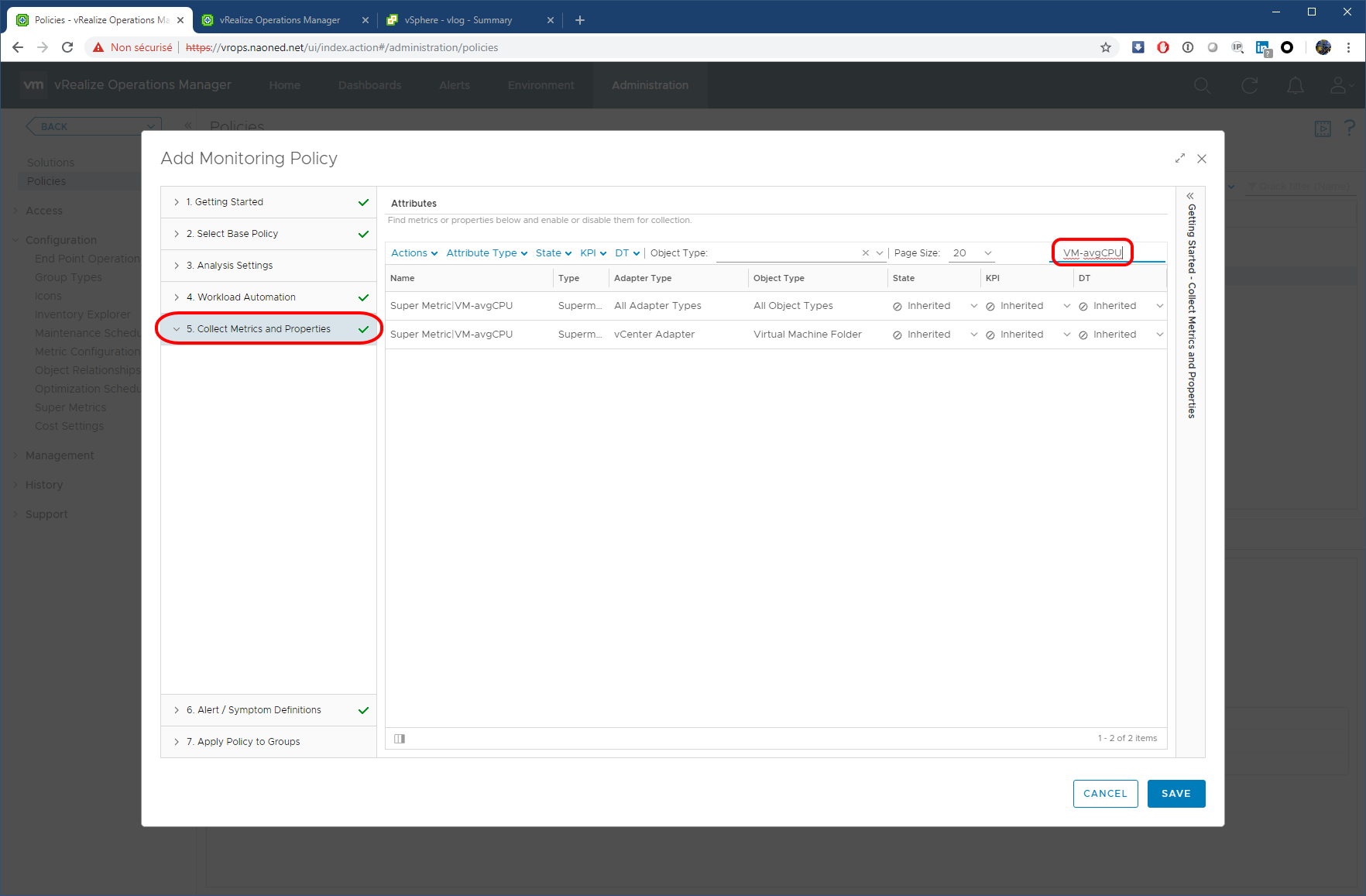Collapse the Getting Started side panel
Viewport: 1366px width, 896px height.
tap(1190, 196)
